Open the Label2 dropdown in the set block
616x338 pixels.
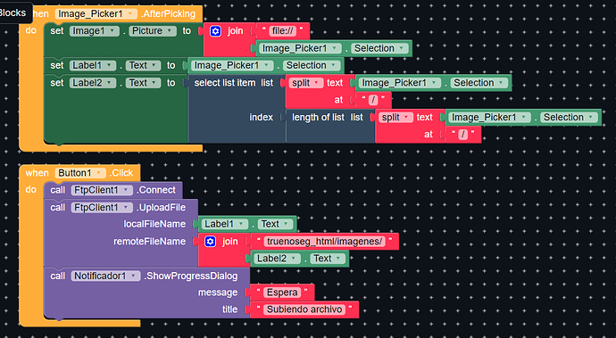click(93, 83)
